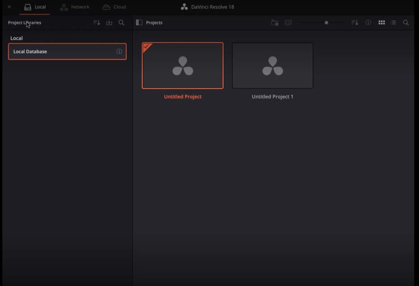Switch to the Local tab
The width and height of the screenshot is (419, 286).
point(35,7)
